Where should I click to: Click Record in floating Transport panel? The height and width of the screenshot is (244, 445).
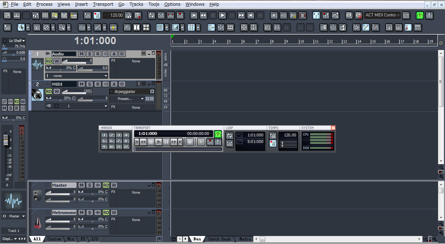point(190,142)
